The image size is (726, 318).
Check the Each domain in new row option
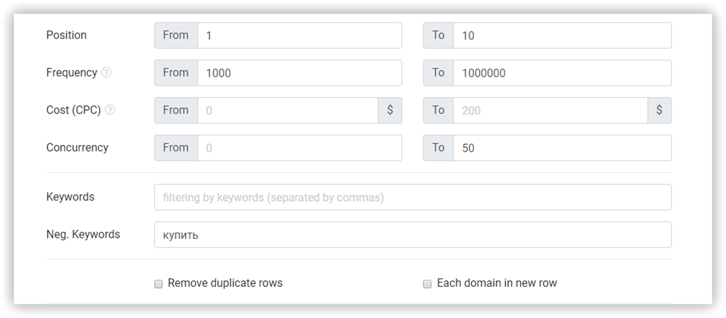pyautogui.click(x=428, y=284)
